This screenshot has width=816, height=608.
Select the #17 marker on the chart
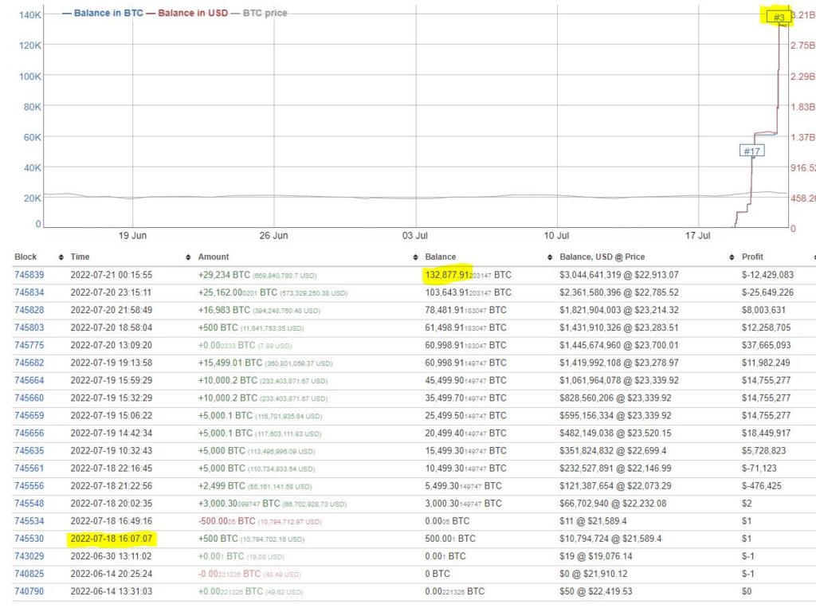pyautogui.click(x=752, y=150)
